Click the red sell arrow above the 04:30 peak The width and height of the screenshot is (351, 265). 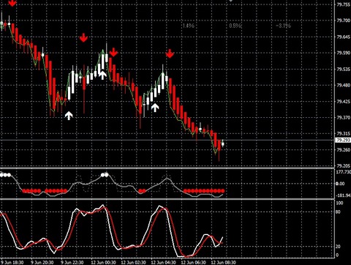coord(170,53)
